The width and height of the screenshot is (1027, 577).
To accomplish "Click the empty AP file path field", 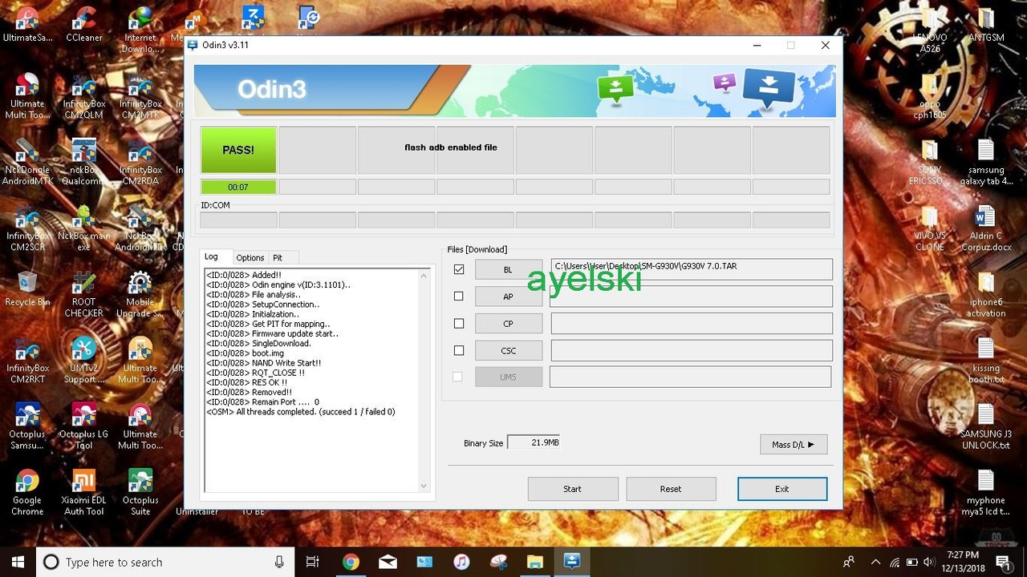I will pos(692,297).
